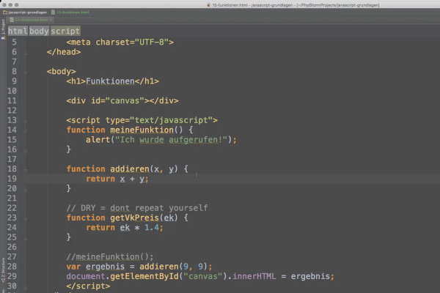The image size is (440, 293).
Task: Click innerHTML on line 29
Action: point(254,276)
